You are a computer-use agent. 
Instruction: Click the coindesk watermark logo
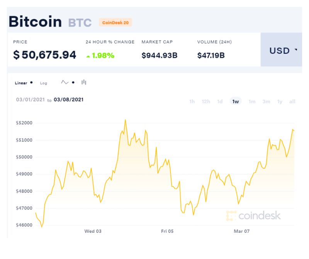254,215
